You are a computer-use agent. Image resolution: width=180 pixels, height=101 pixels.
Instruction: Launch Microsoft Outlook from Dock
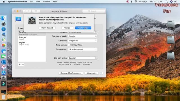click(4, 62)
